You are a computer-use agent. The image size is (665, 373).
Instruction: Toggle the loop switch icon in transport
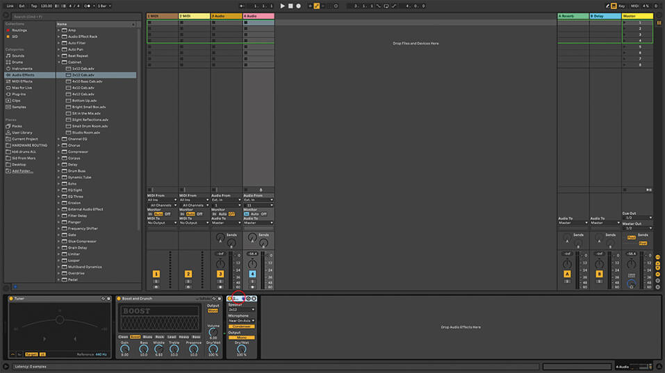point(386,6)
